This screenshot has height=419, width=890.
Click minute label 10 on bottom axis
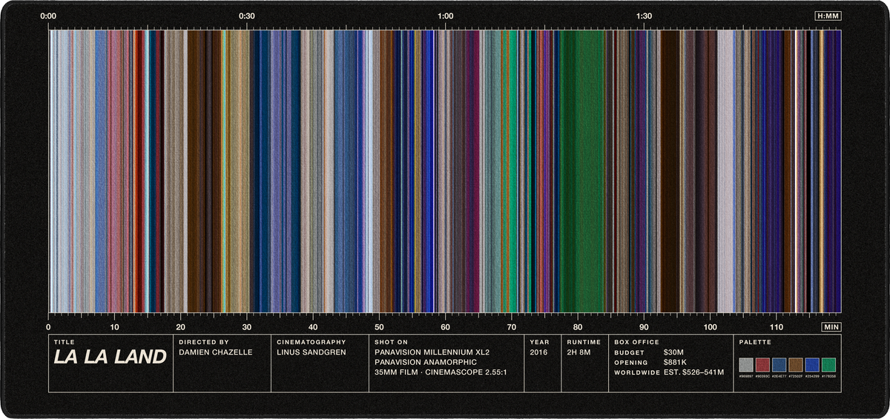(x=114, y=326)
